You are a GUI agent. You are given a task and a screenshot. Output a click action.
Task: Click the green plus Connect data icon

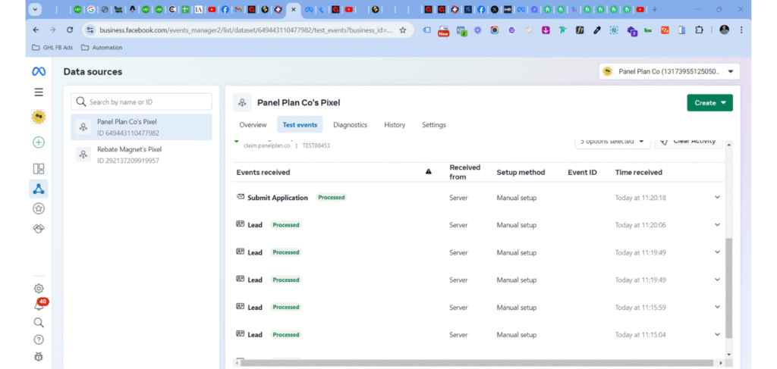tap(39, 142)
